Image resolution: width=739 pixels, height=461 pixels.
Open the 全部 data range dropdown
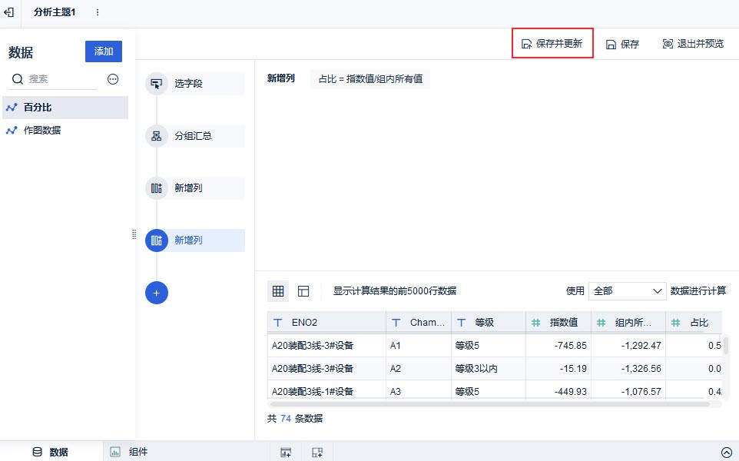tap(627, 291)
